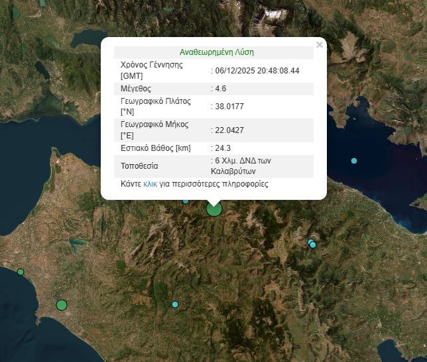Select cyan marker peeking under popup's bottom edge
Image resolution: width=427 pixels, height=362 pixels.
click(186, 201)
